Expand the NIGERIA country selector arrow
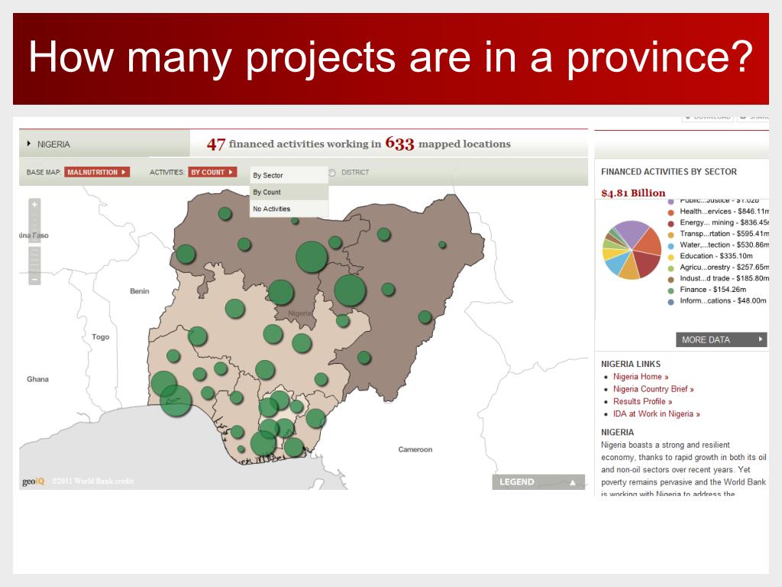The width and height of the screenshot is (782, 587). [29, 144]
